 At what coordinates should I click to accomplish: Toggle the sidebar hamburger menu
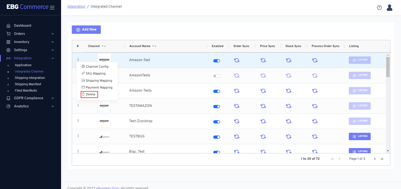[52, 8]
